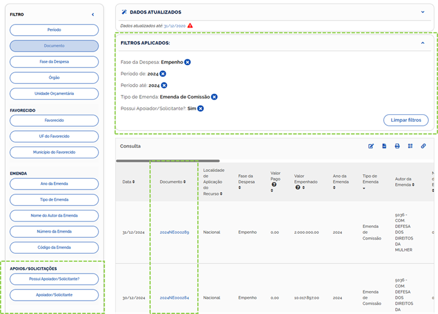Click the edit columns pencil icon
438x314 pixels.
click(x=371, y=146)
